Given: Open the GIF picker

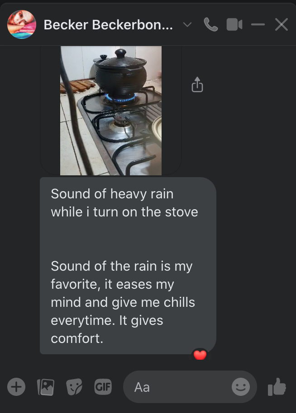Looking at the screenshot, I should click(x=103, y=387).
